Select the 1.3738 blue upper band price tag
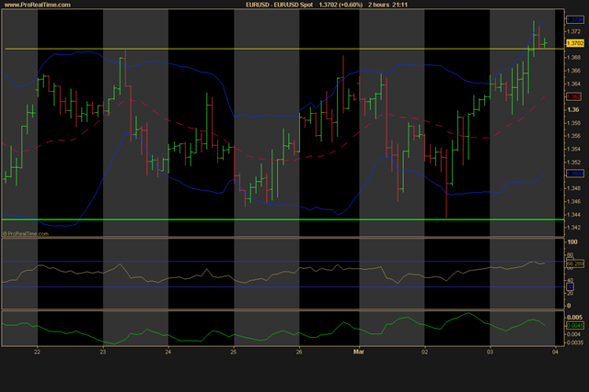Image resolution: width=589 pixels, height=392 pixels. (574, 19)
